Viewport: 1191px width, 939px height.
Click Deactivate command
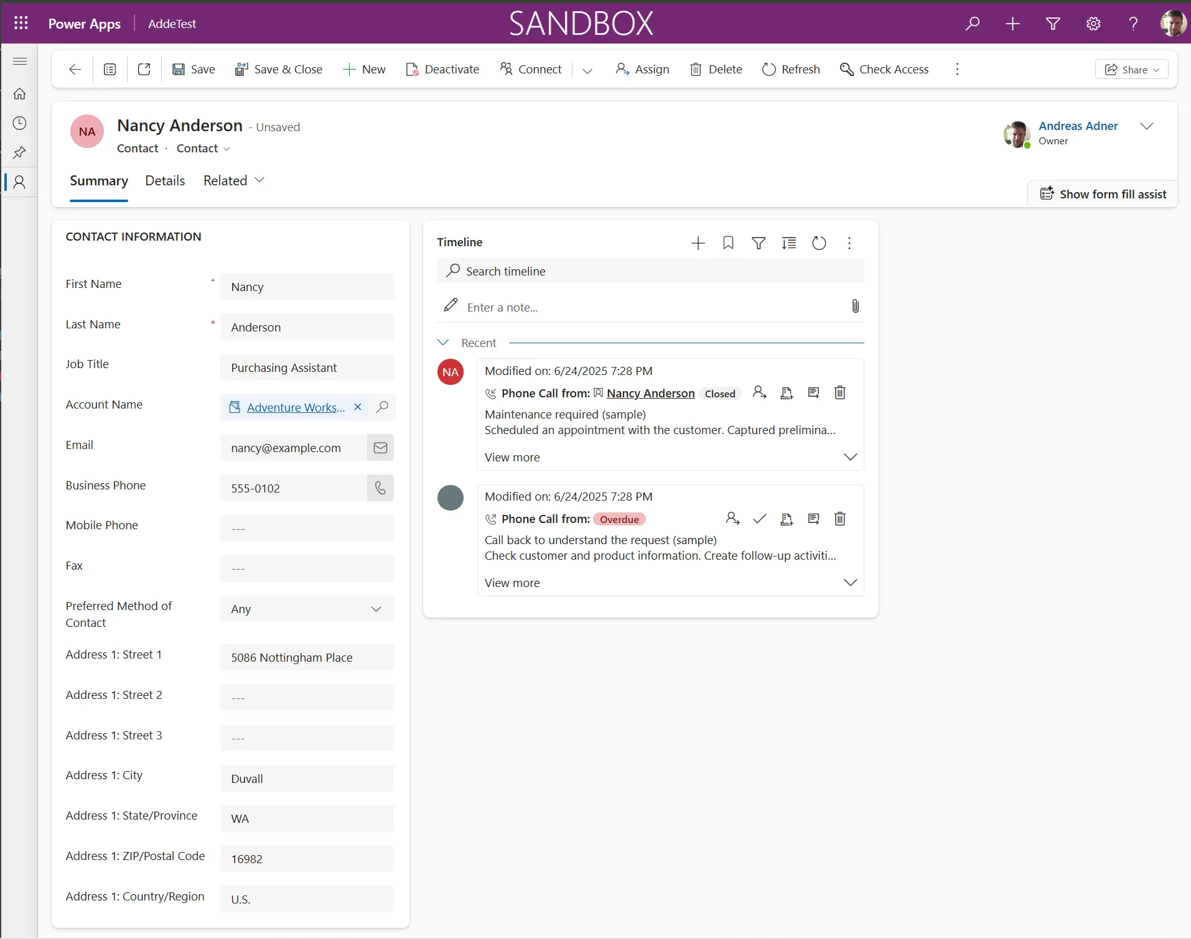[442, 69]
